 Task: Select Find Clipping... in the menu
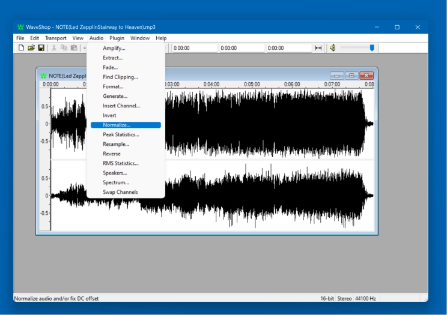pos(126,77)
